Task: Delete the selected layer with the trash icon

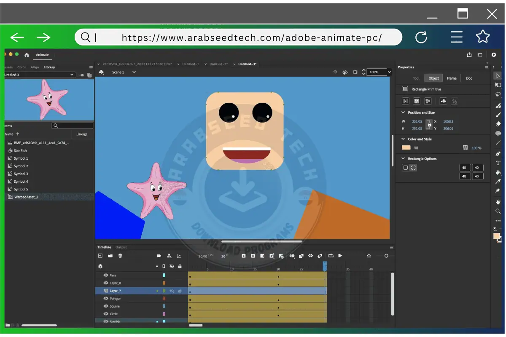Action: pyautogui.click(x=120, y=256)
